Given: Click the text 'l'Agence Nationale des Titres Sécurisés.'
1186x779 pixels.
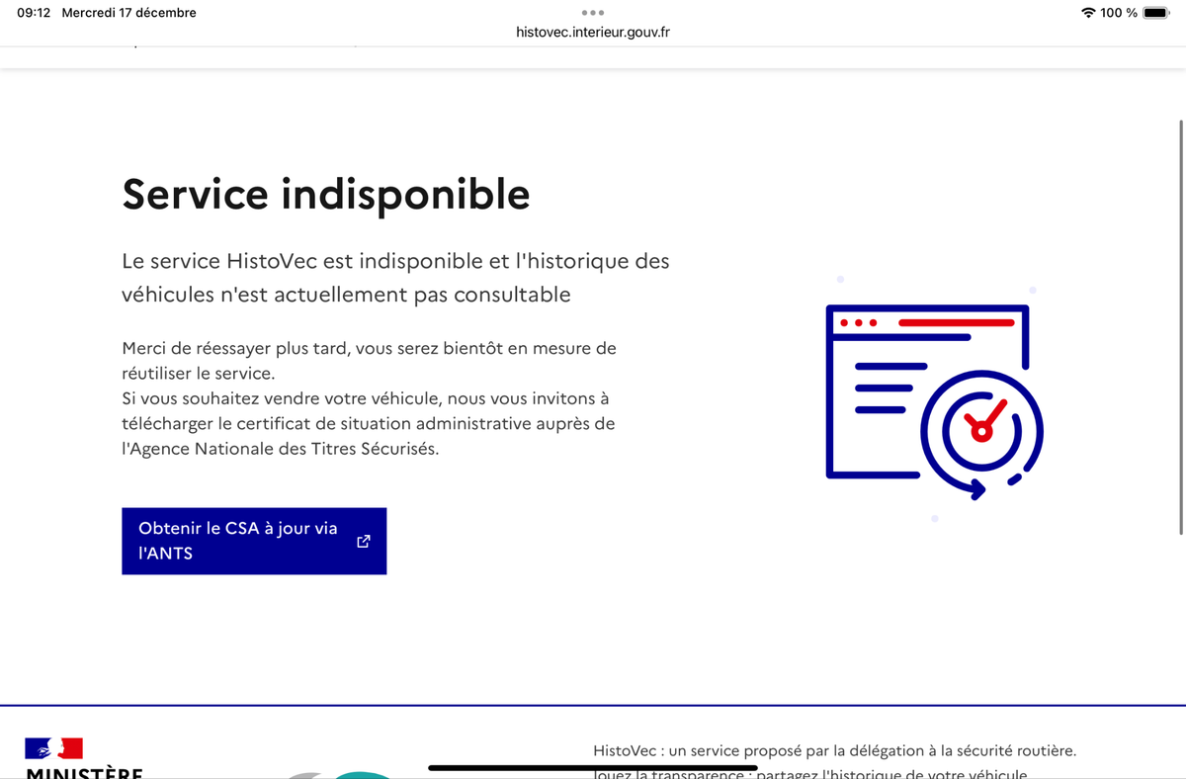Looking at the screenshot, I should point(280,448).
